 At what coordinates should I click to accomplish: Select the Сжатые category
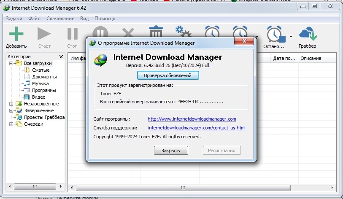(41, 70)
